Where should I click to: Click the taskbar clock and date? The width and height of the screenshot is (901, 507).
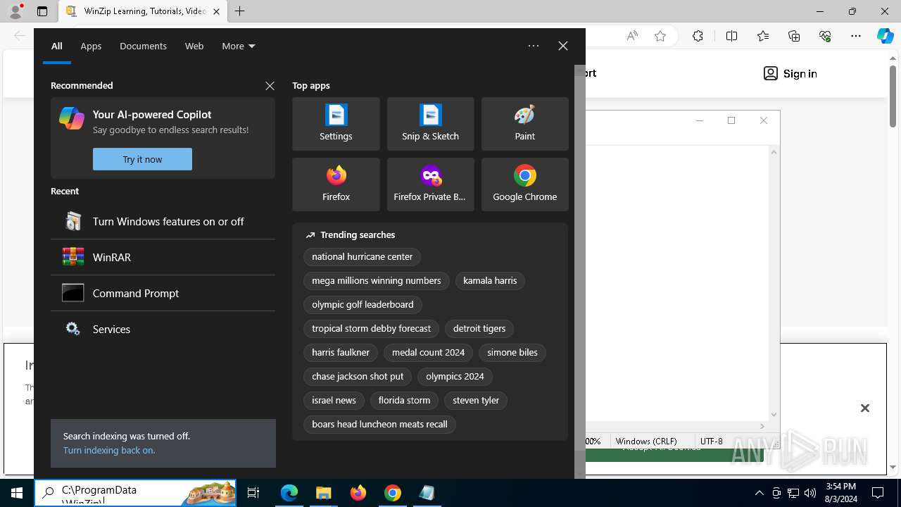[x=840, y=493]
